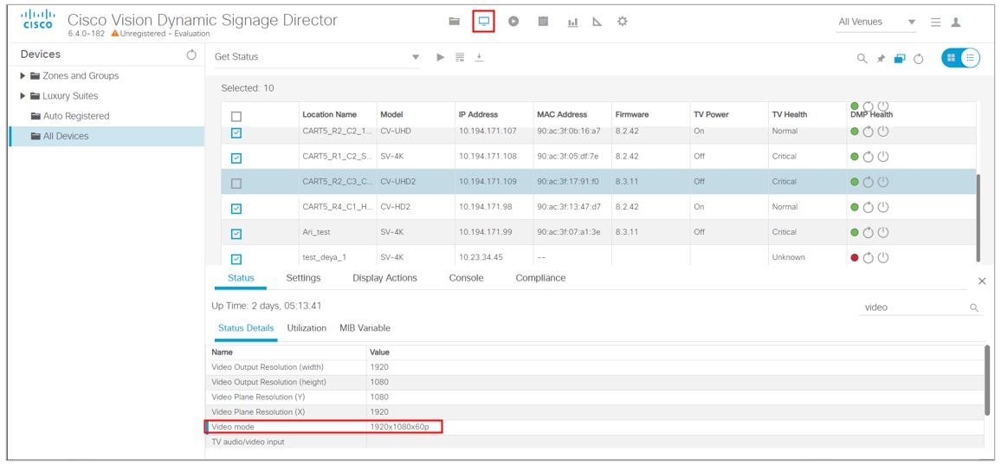Switch to the Display Actions tab

pyautogui.click(x=385, y=278)
